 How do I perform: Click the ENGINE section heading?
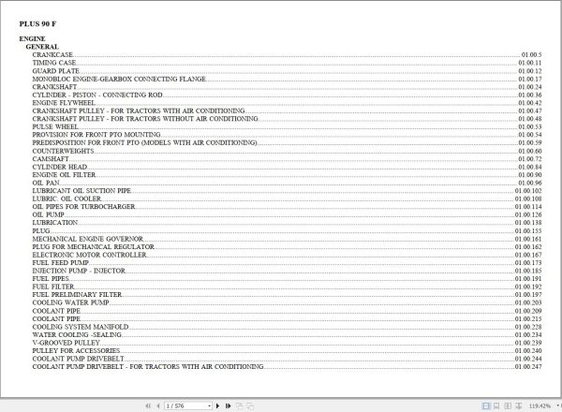pyautogui.click(x=32, y=38)
